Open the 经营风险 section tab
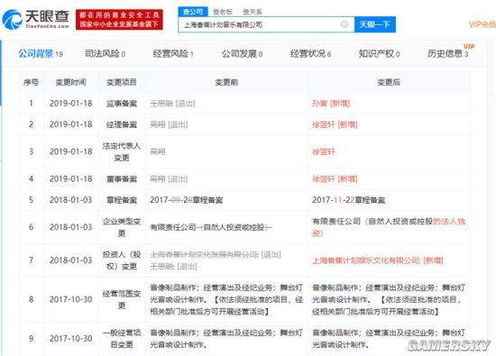The image size is (496, 356). pyautogui.click(x=173, y=54)
